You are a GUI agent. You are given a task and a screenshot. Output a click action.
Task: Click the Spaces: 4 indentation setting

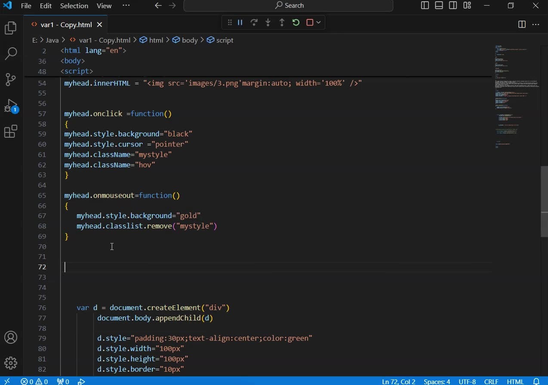[437, 382]
